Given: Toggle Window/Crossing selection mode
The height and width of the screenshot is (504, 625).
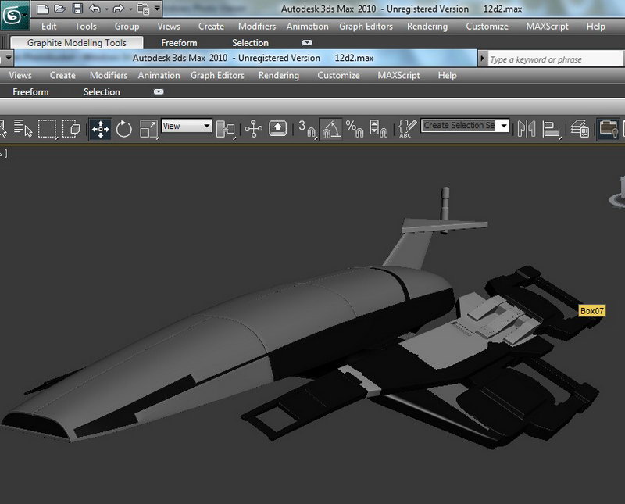Looking at the screenshot, I should coord(72,129).
